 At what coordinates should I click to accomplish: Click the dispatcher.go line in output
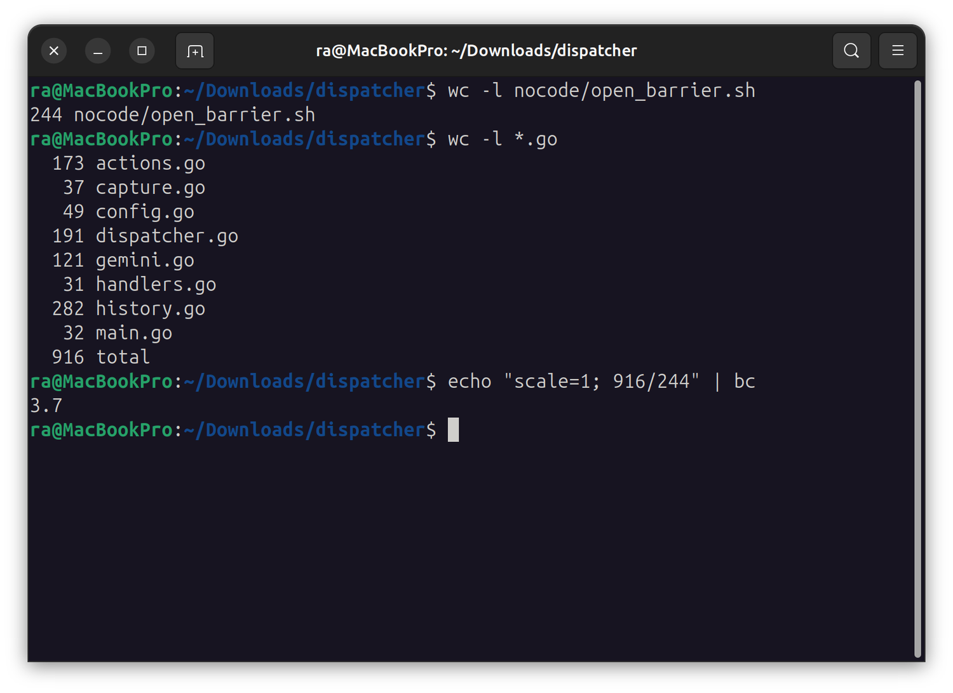pyautogui.click(x=145, y=236)
